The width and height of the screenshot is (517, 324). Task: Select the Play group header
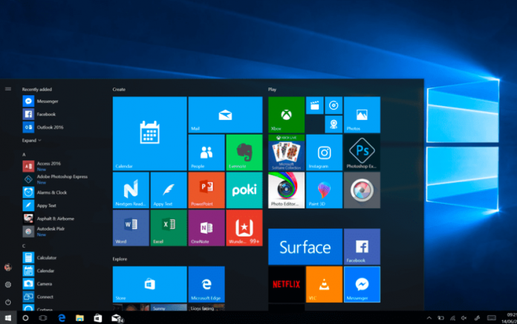[x=273, y=90]
